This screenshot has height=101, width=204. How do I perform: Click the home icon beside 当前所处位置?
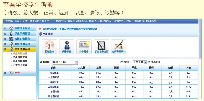[x=40, y=29]
